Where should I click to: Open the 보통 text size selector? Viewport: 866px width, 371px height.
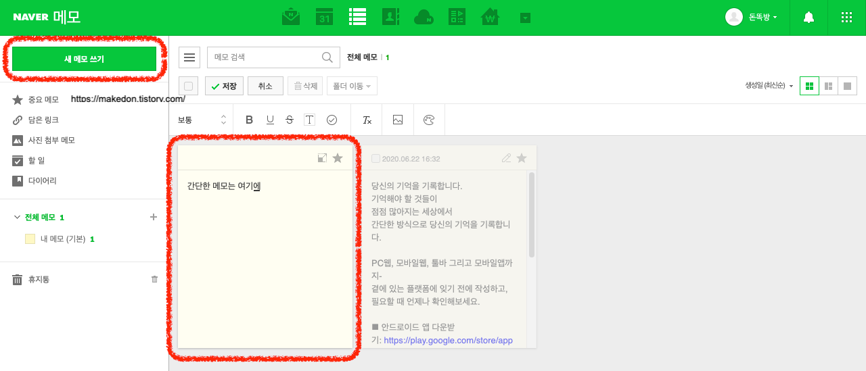pos(202,120)
